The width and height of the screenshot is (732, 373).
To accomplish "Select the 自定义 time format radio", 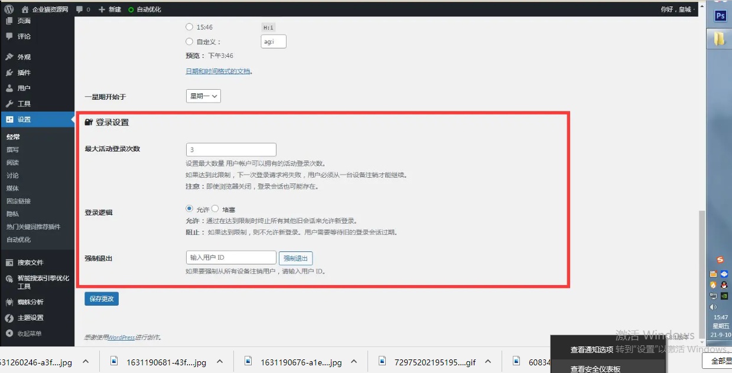I will [189, 41].
